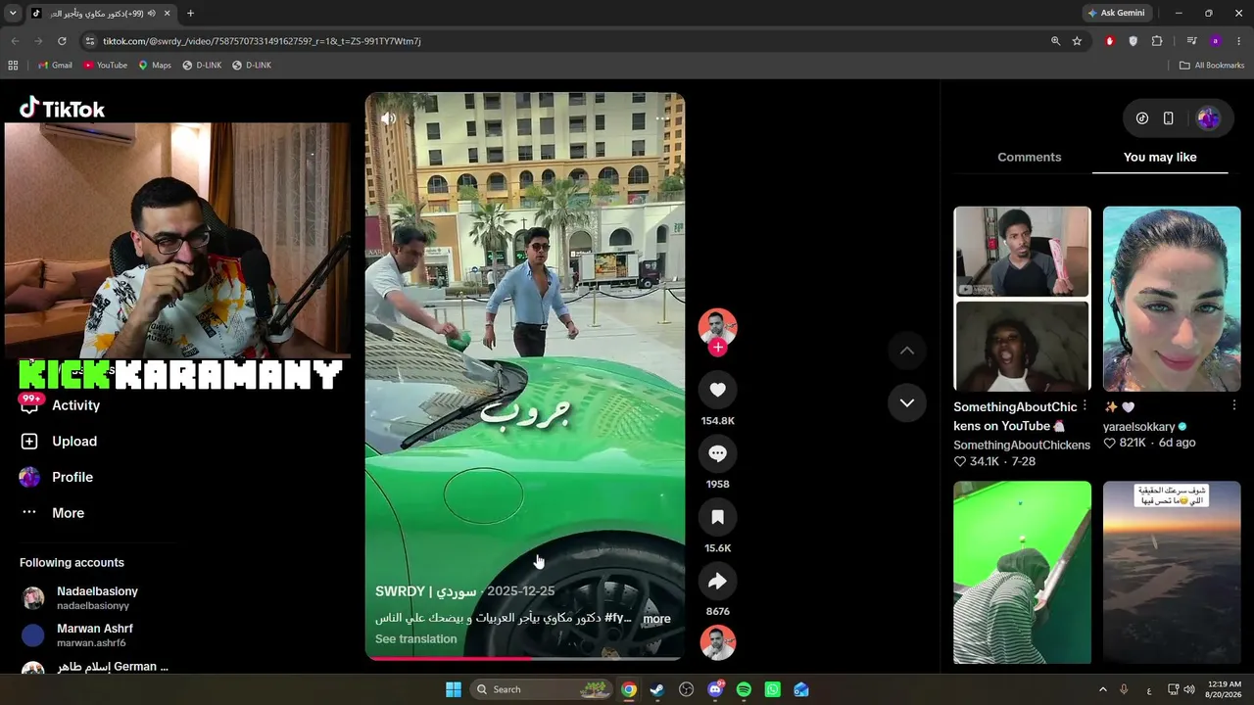Image resolution: width=1254 pixels, height=705 pixels.
Task: Click the TikTok logo
Action: pos(62,108)
